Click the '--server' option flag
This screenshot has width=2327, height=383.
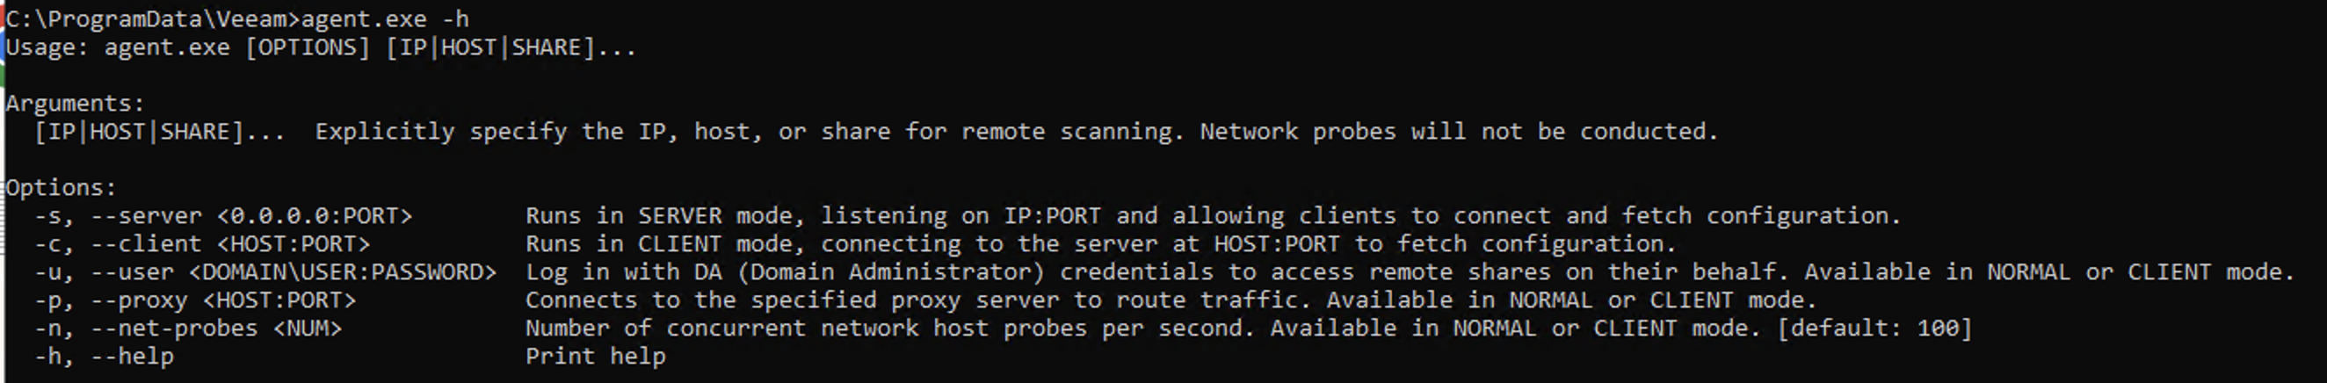click(147, 216)
